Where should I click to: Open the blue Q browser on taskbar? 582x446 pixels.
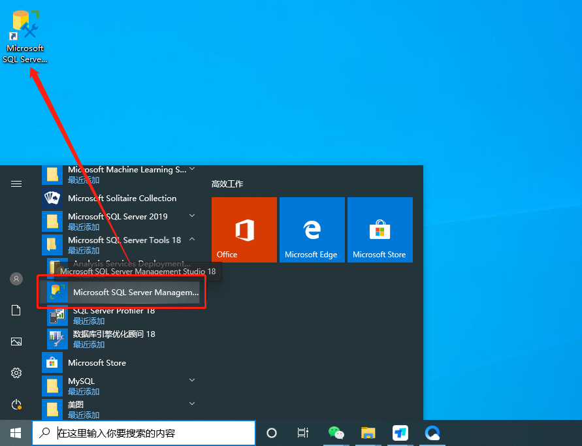click(x=432, y=433)
